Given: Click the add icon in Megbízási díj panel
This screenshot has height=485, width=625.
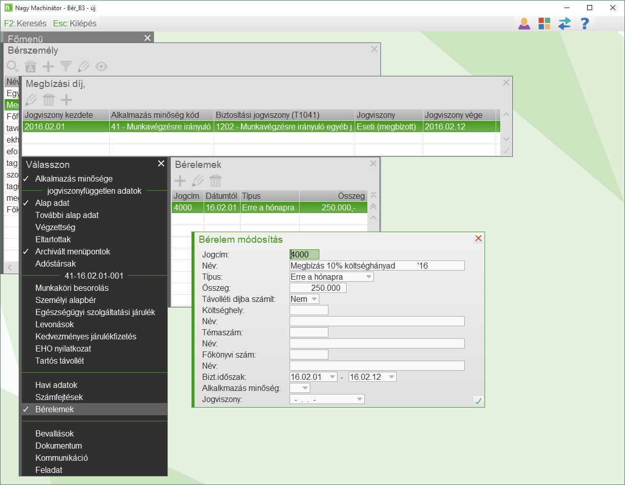Looking at the screenshot, I should (66, 100).
